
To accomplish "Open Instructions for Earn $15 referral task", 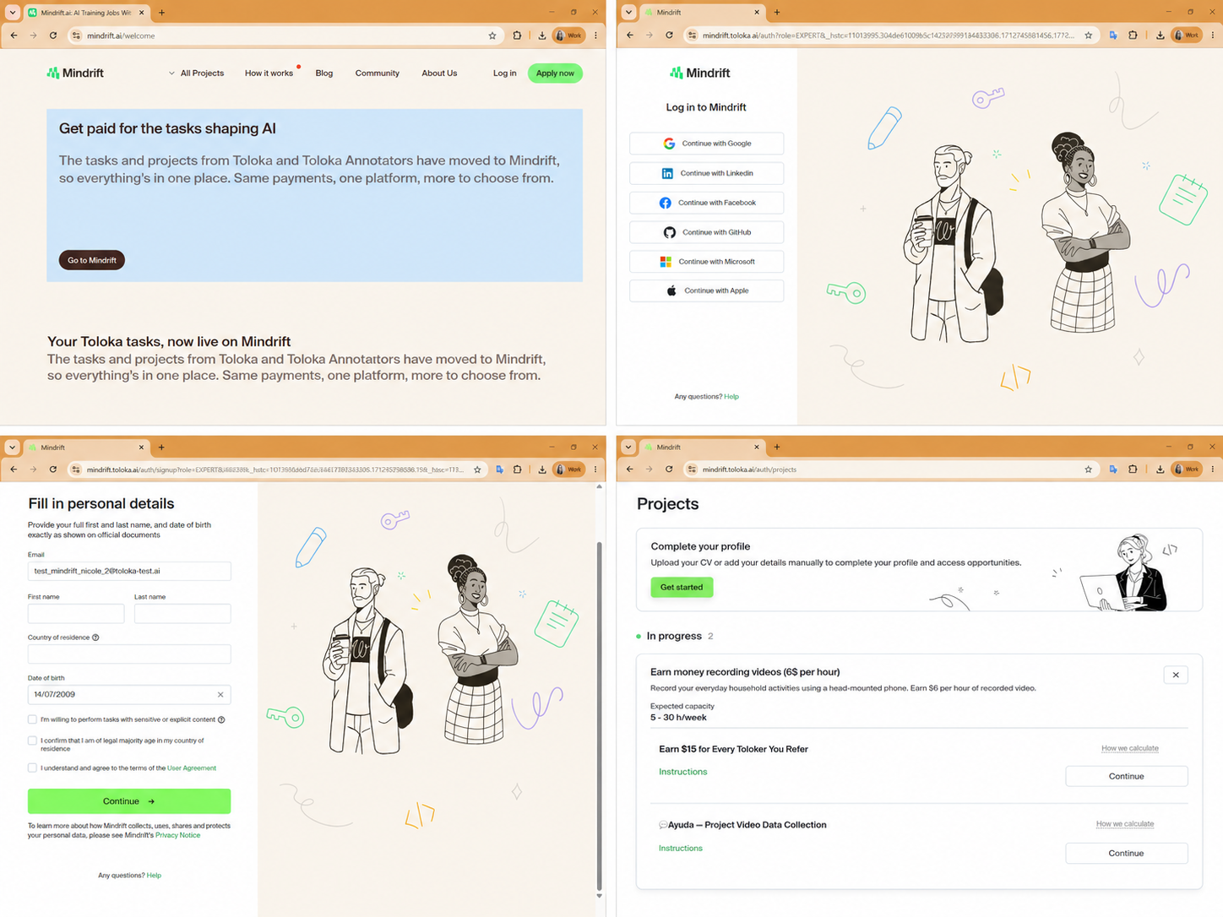I will point(683,772).
